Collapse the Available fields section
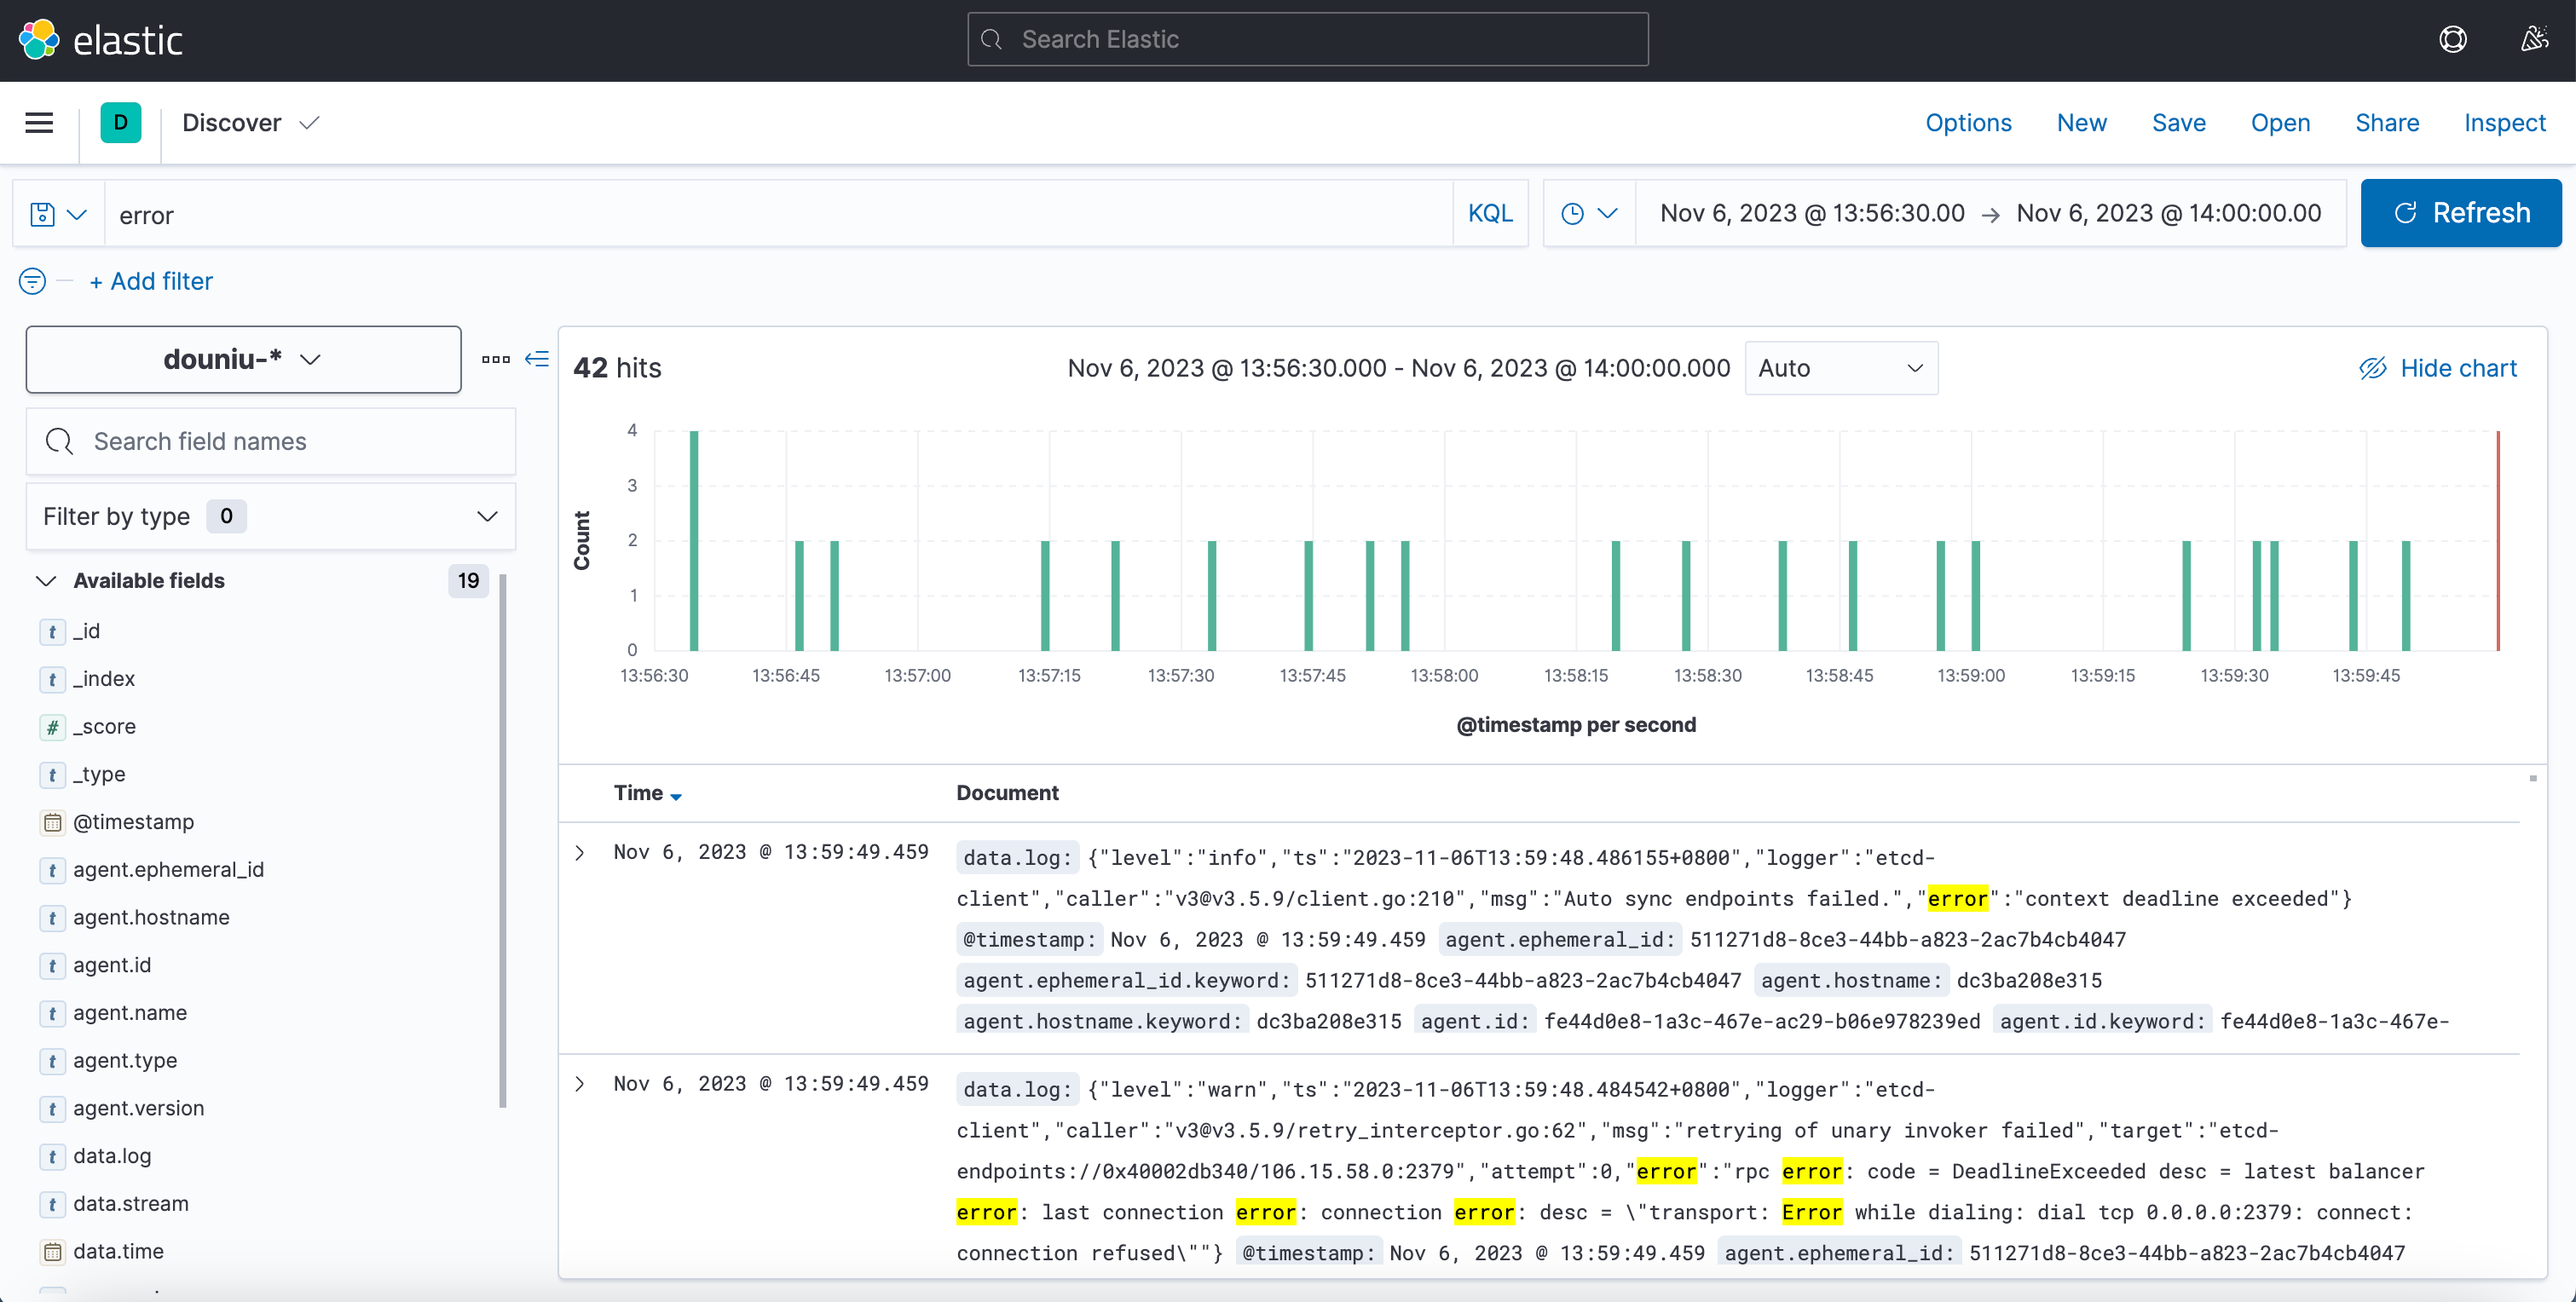The height and width of the screenshot is (1302, 2576). (x=46, y=580)
